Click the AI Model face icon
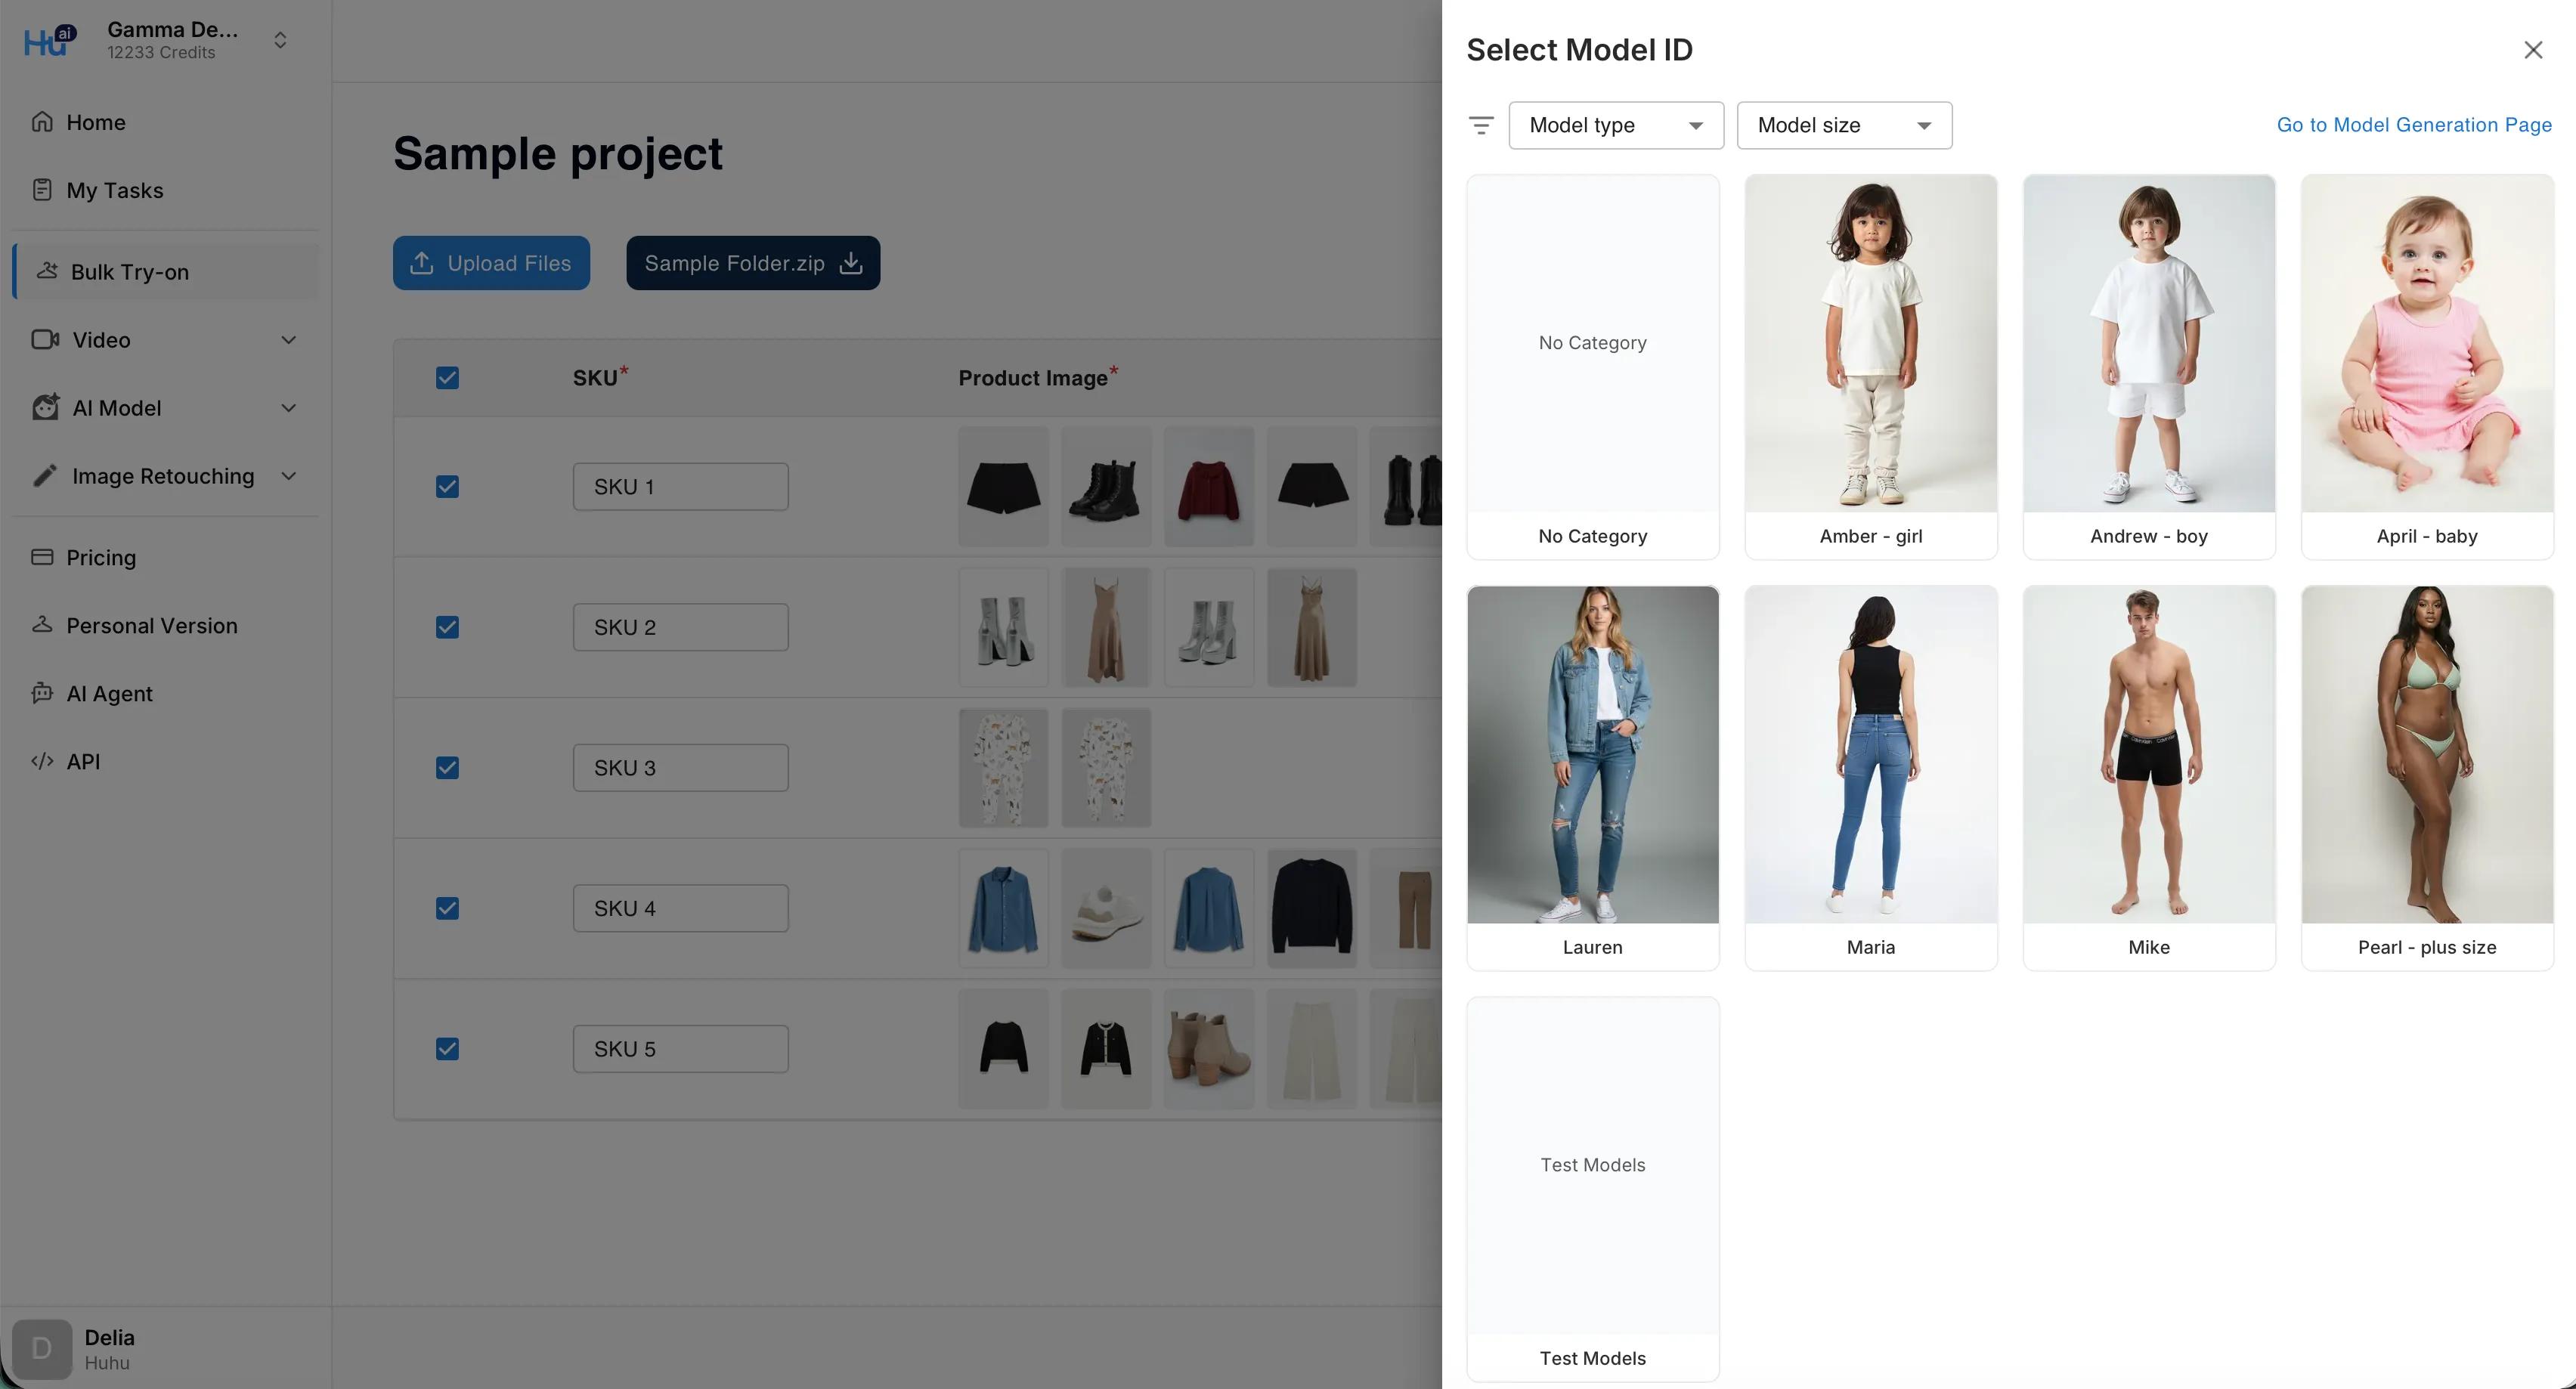Image resolution: width=2576 pixels, height=1389 pixels. pyautogui.click(x=45, y=408)
